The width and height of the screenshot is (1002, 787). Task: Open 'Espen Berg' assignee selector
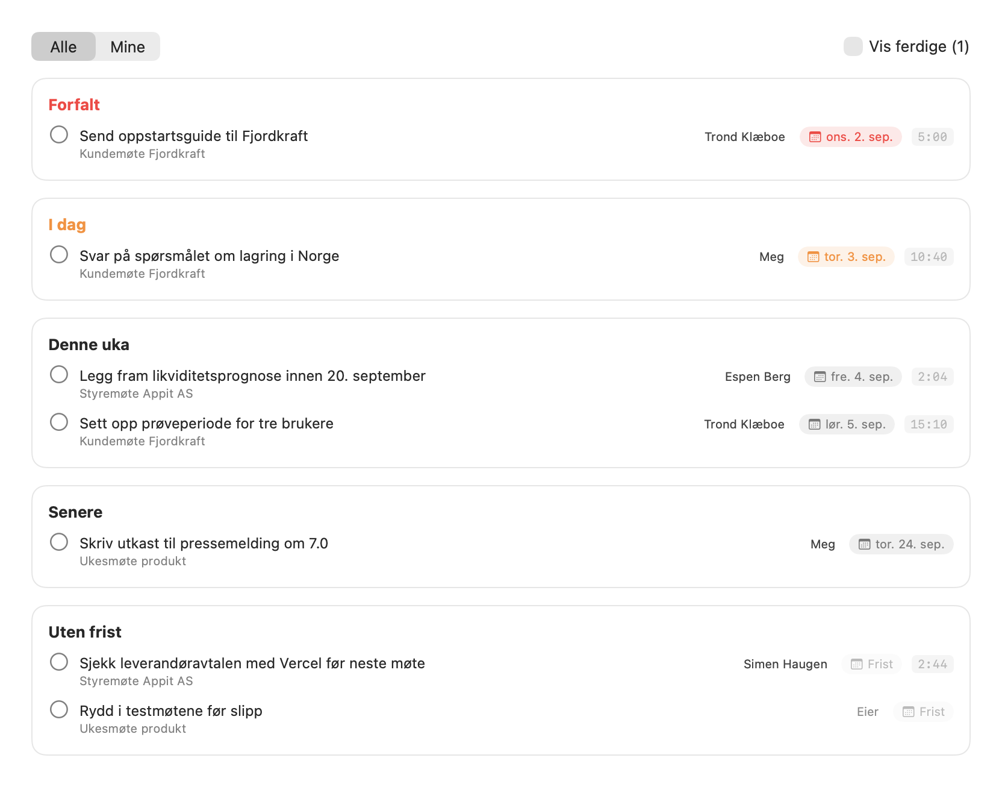tap(758, 377)
